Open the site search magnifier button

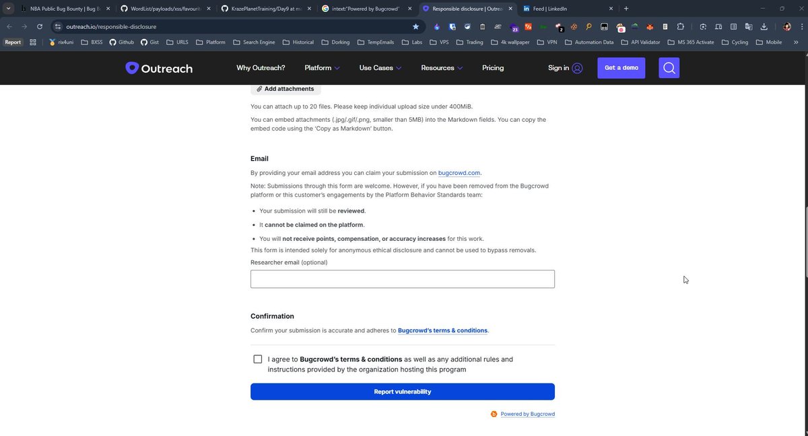[669, 68]
